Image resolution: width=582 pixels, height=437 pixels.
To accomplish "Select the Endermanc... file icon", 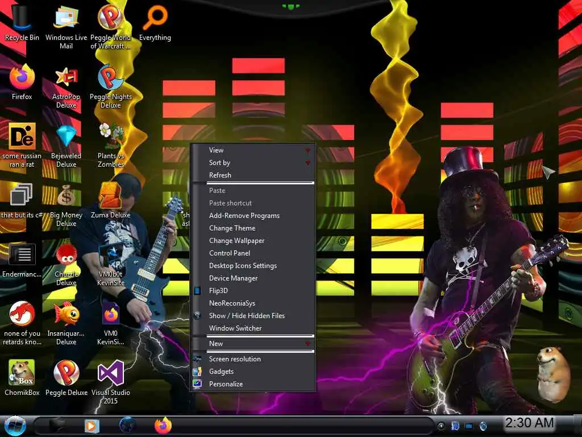I will tap(22, 260).
